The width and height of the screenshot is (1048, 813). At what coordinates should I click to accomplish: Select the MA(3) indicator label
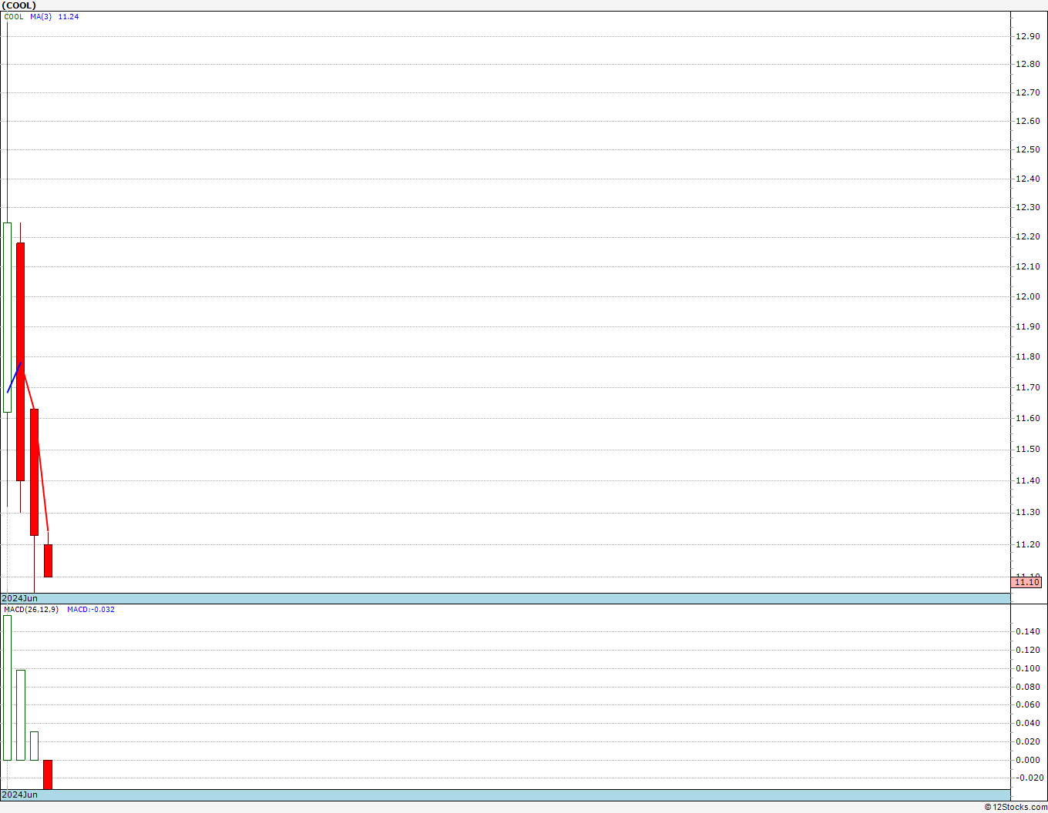click(x=41, y=17)
